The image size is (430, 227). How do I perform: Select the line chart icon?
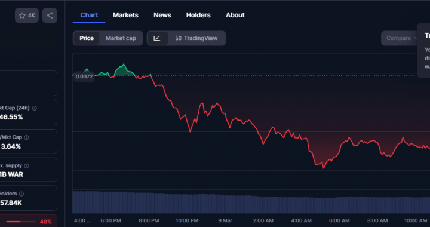click(158, 38)
